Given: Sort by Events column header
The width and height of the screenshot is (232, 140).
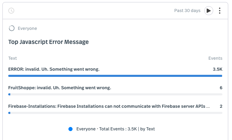Looking at the screenshot, I should (215, 58).
